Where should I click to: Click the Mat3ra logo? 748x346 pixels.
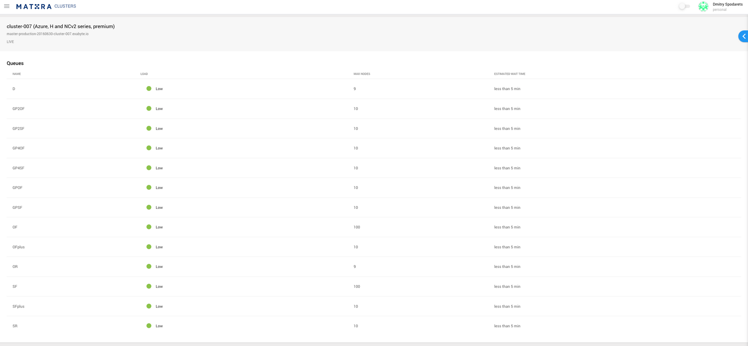point(34,6)
